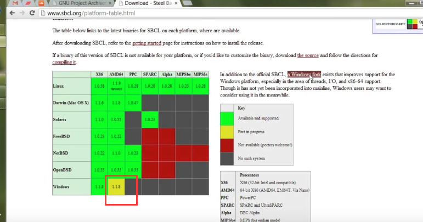Download Linux MIPSbe binary 1.0.23
This screenshot has width=423, height=222.
(x=183, y=86)
